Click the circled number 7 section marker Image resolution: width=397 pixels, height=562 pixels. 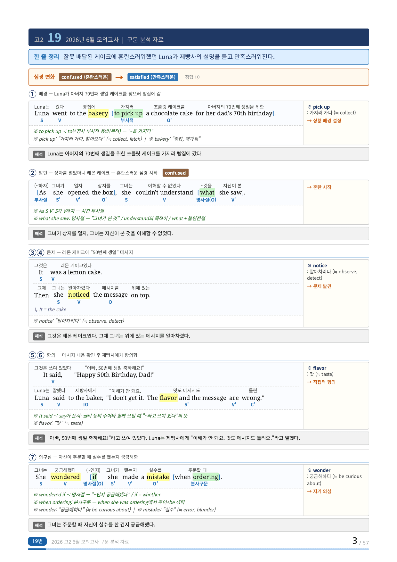(32, 457)
